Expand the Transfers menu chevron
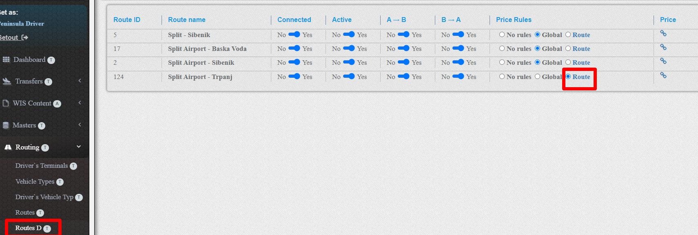The image size is (698, 235). coord(80,81)
